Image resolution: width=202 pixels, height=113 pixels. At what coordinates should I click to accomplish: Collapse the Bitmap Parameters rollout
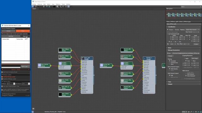click(x=174, y=50)
